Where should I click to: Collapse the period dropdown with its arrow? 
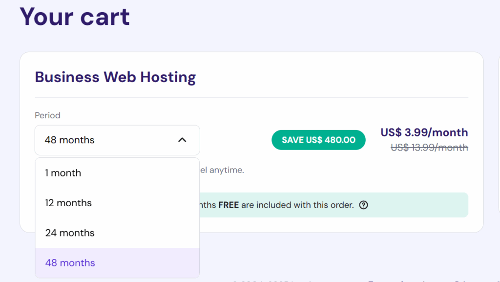click(x=183, y=140)
